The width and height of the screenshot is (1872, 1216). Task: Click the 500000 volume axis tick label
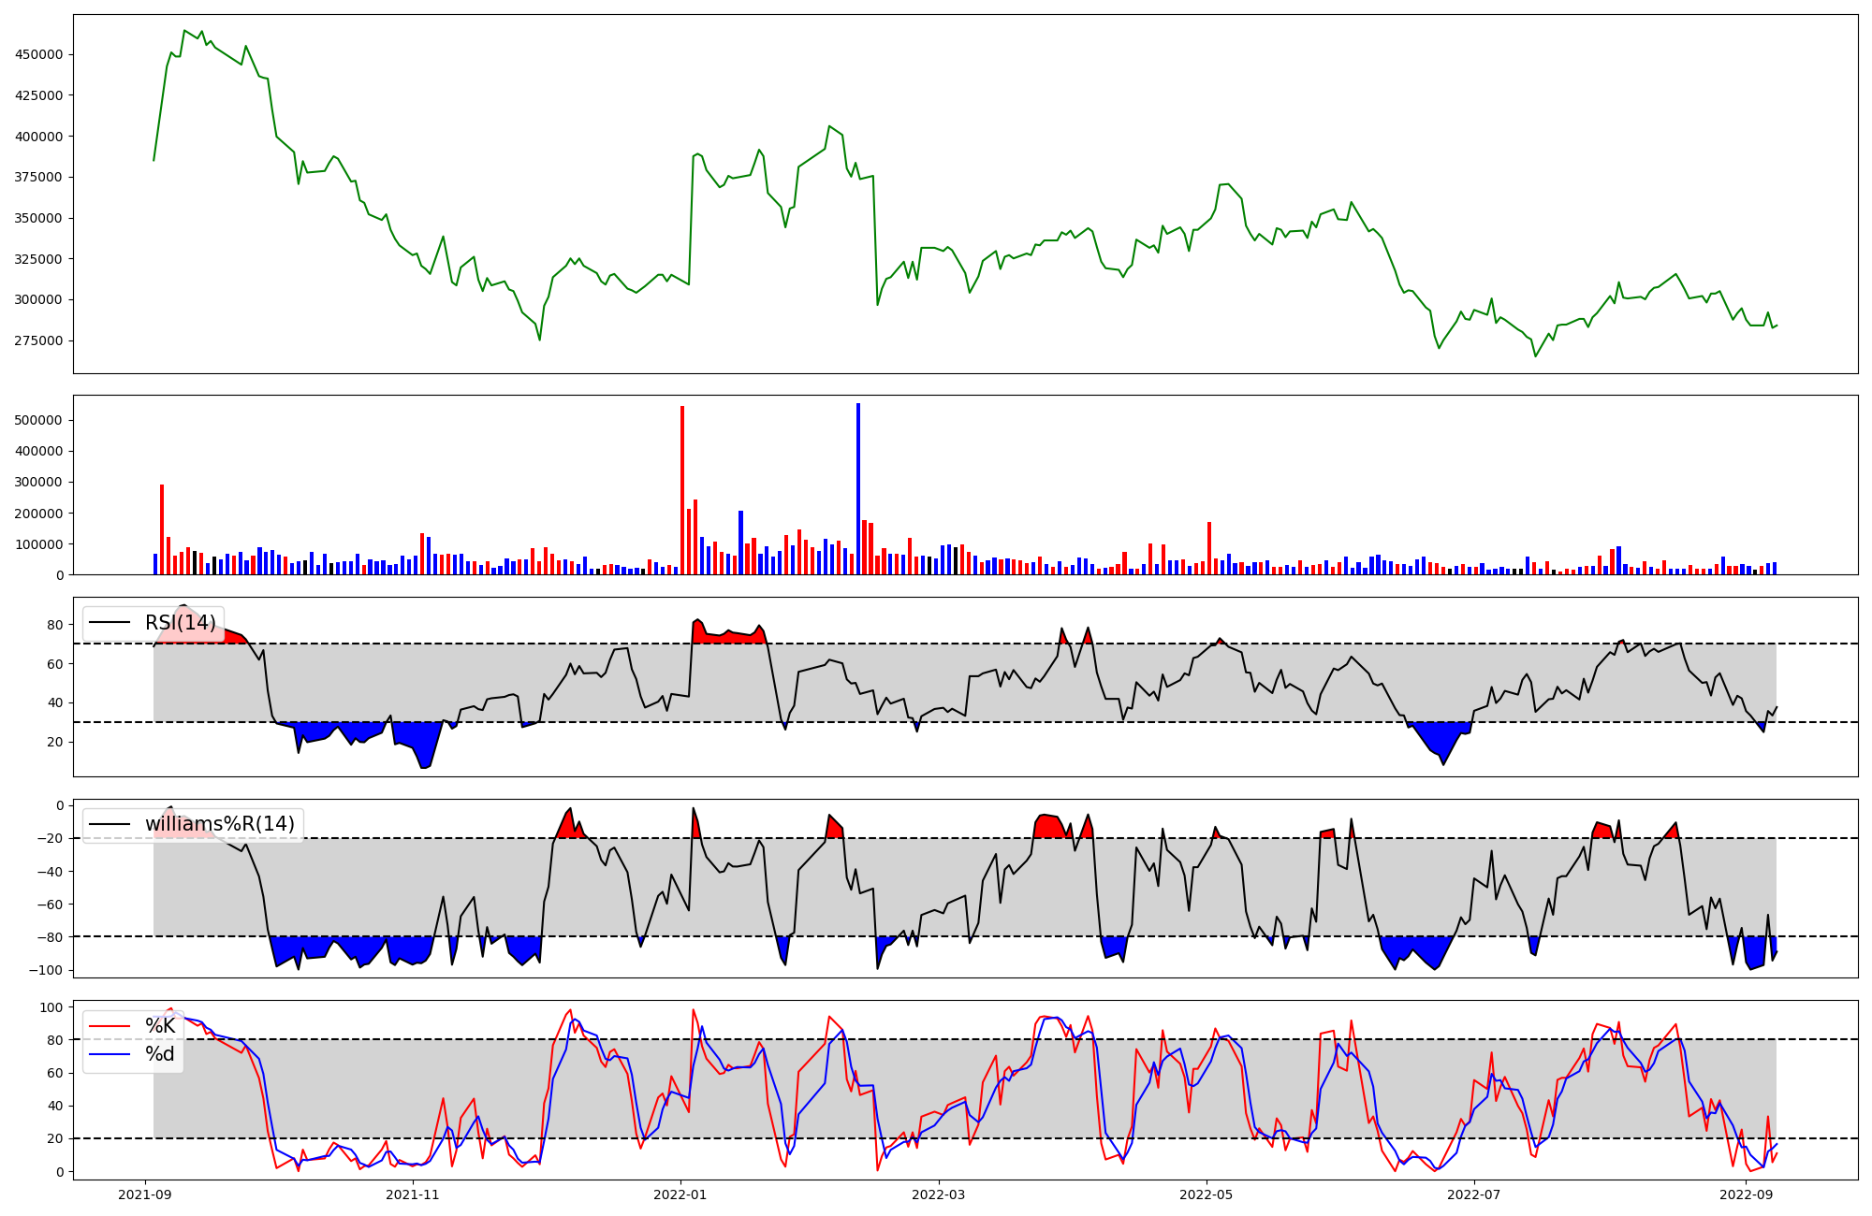point(38,420)
